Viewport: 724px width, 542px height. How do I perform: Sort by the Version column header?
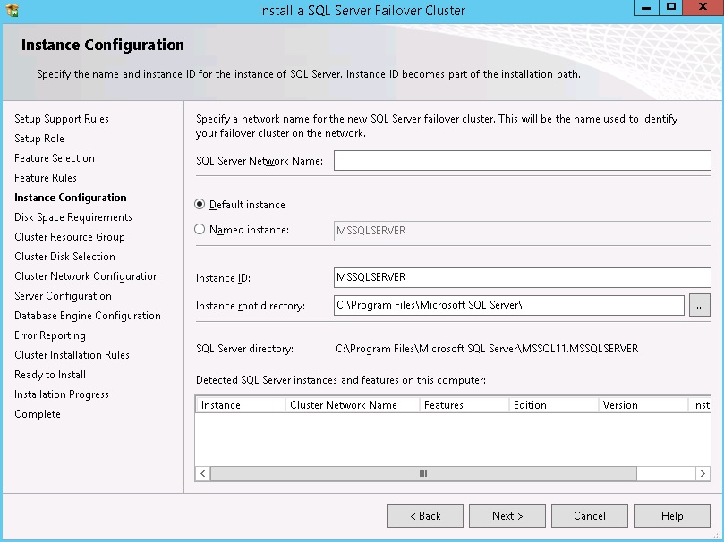(x=643, y=405)
